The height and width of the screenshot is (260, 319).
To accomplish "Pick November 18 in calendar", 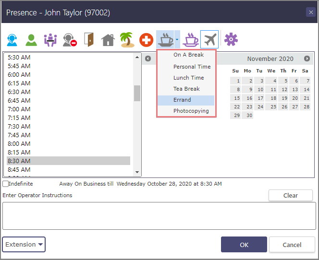I will tap(271, 98).
